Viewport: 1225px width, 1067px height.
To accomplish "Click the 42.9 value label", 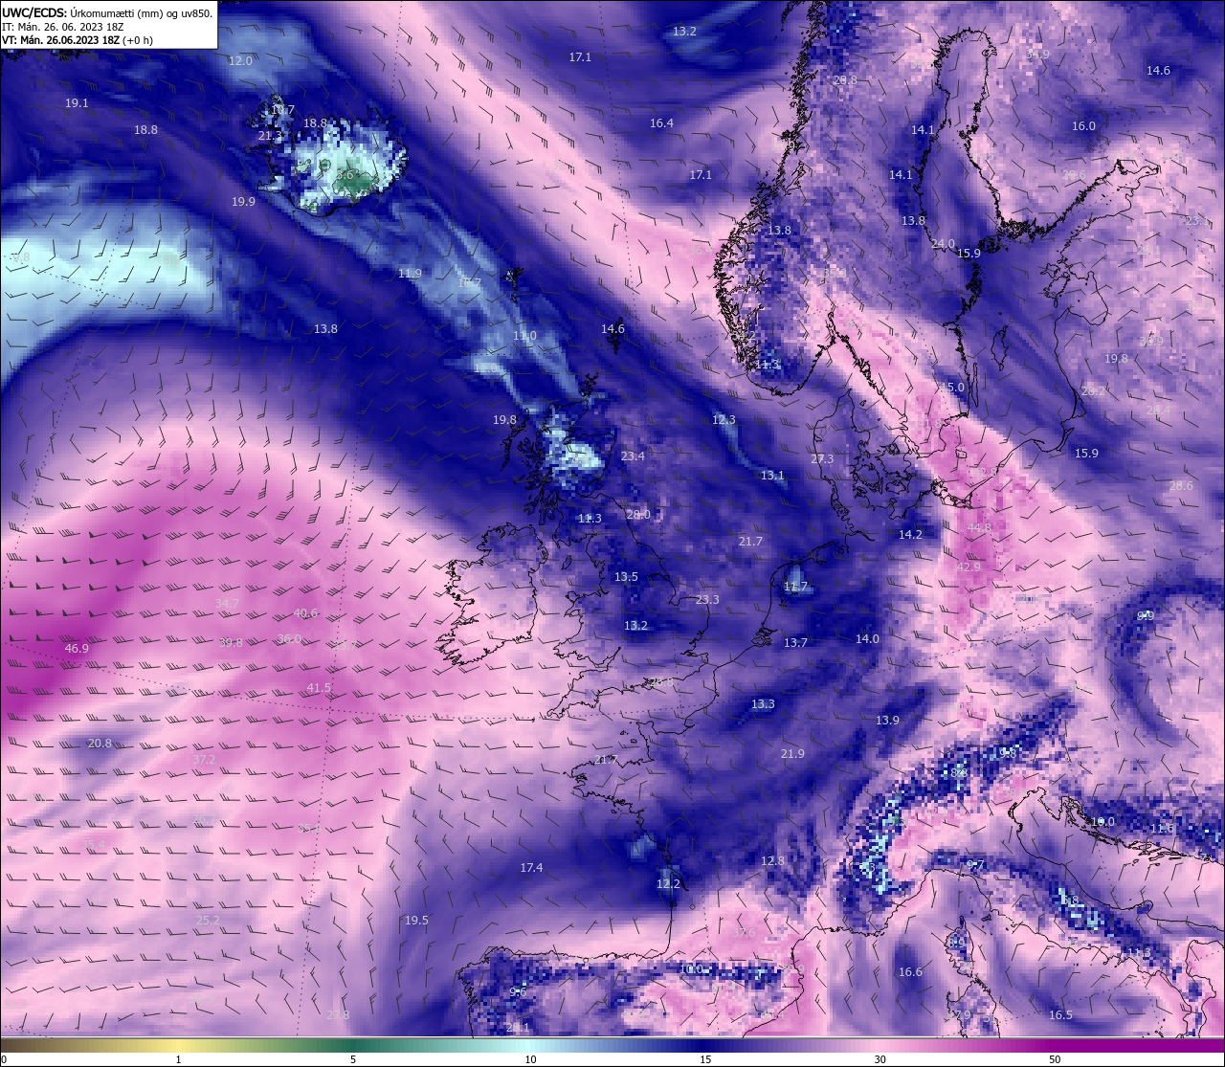I will (x=969, y=567).
